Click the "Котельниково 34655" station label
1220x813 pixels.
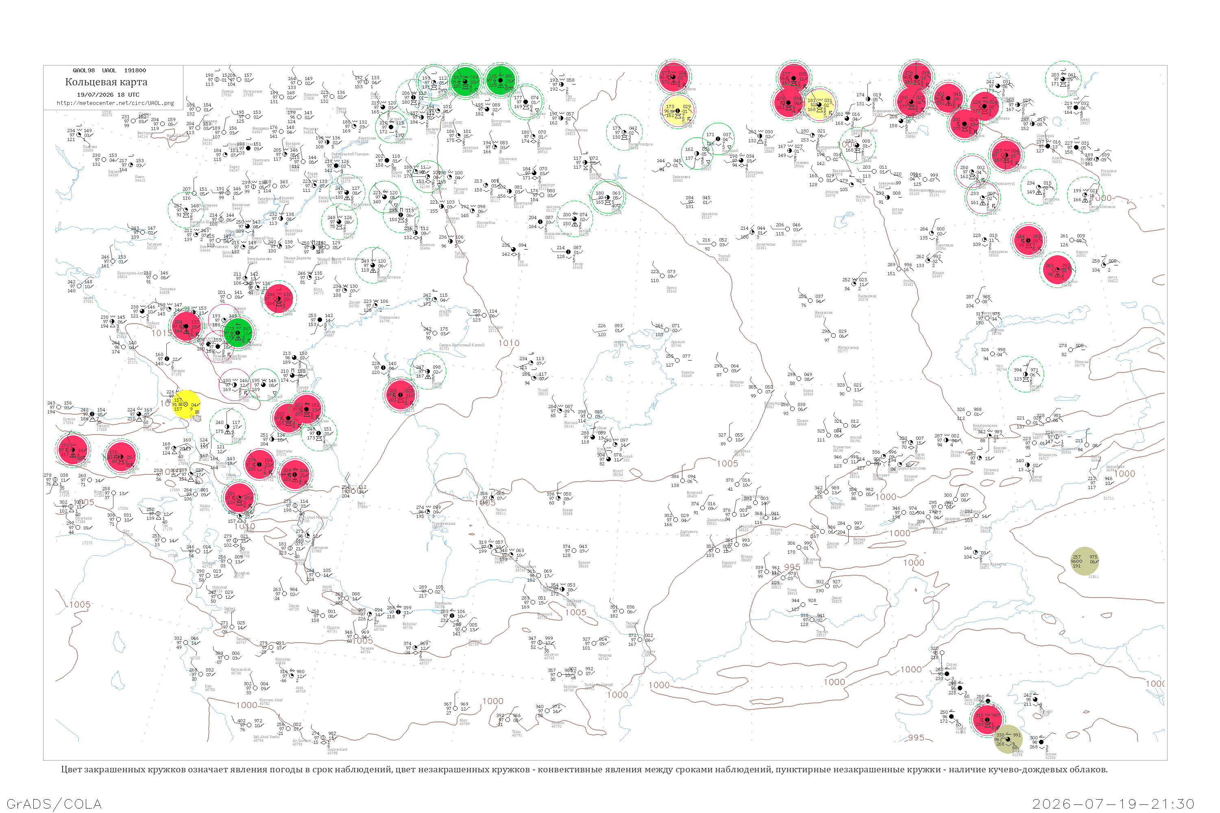pos(259,261)
